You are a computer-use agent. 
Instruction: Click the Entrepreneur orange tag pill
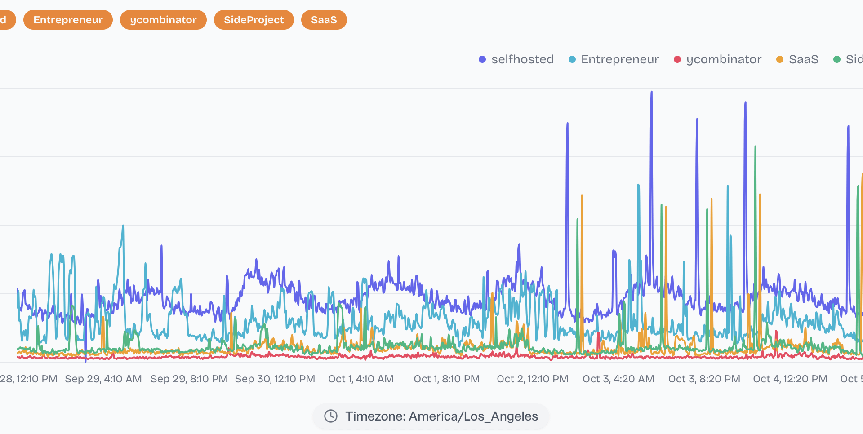tap(68, 20)
